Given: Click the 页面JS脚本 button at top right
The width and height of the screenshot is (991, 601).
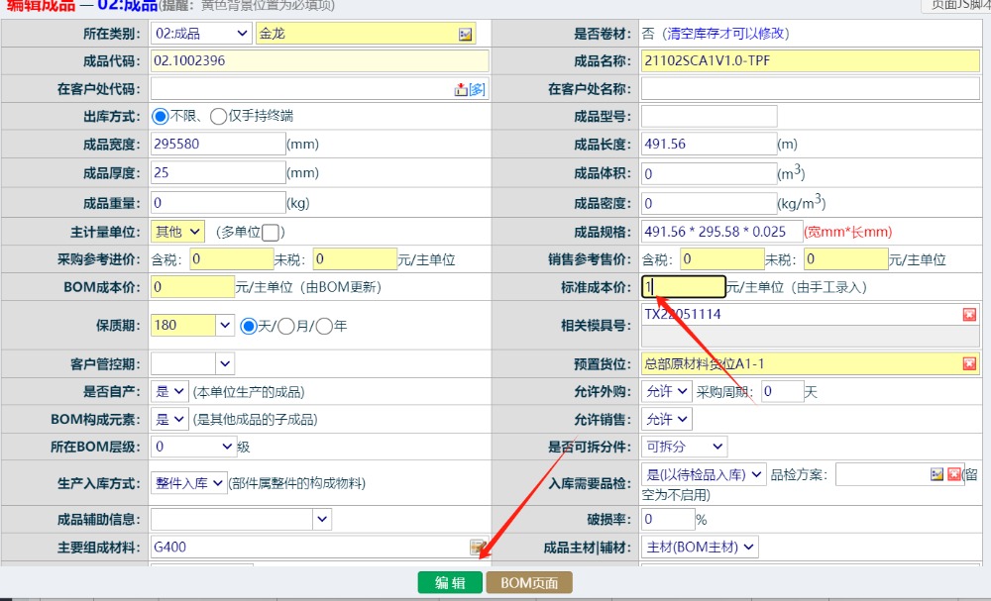Looking at the screenshot, I should click(954, 5).
